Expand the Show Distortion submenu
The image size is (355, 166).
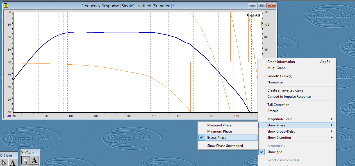[x=297, y=138]
